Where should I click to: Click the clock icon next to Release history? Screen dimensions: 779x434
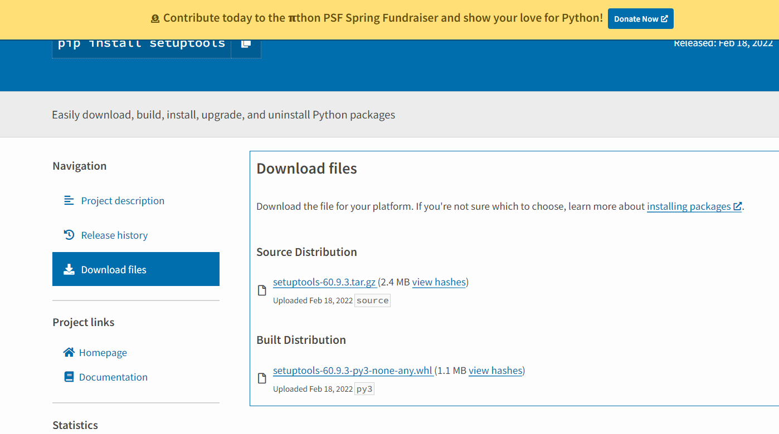click(x=69, y=235)
